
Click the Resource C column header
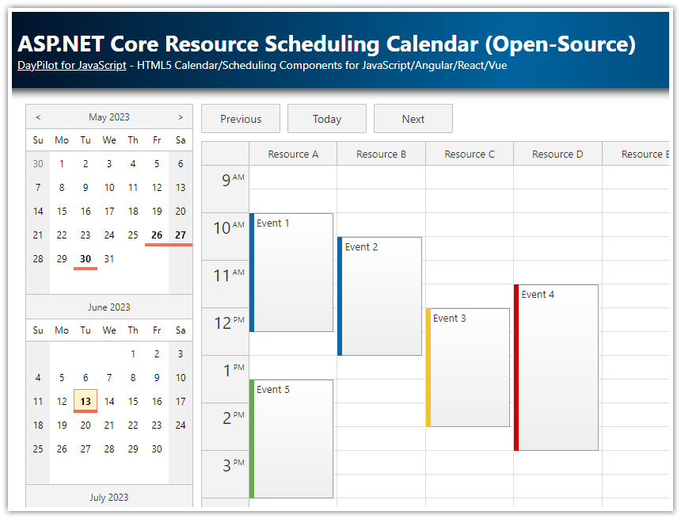click(x=470, y=154)
